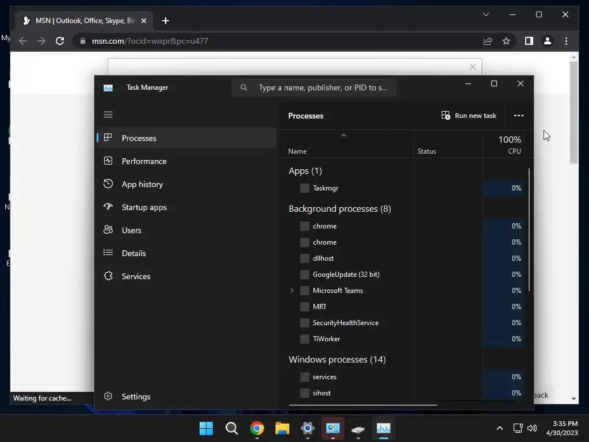Select the sihost process row
Viewport: 589px width, 442px height.
404,393
